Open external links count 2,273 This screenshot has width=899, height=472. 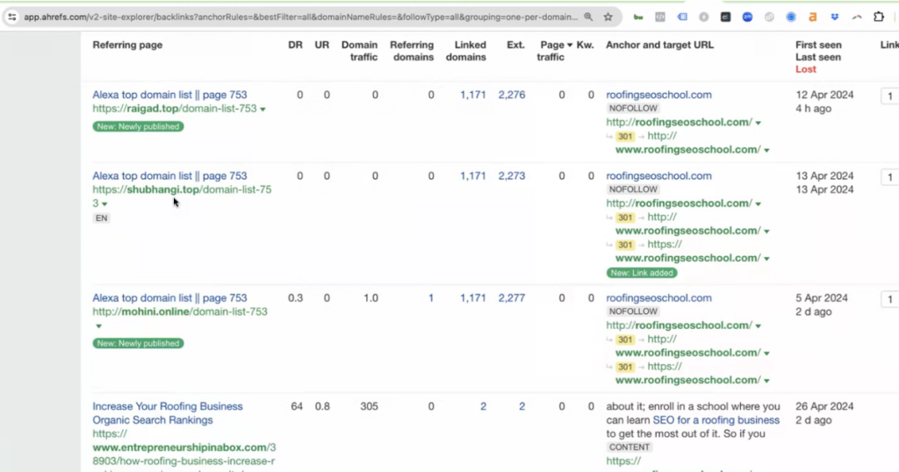point(512,175)
